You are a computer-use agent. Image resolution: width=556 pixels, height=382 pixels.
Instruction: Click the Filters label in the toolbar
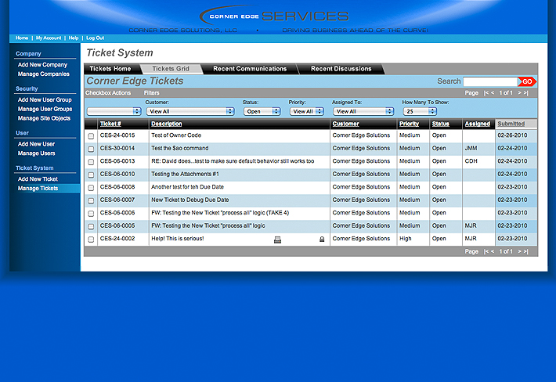pyautogui.click(x=151, y=93)
